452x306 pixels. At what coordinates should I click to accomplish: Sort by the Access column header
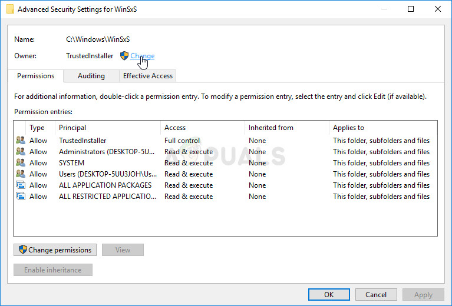coord(202,128)
